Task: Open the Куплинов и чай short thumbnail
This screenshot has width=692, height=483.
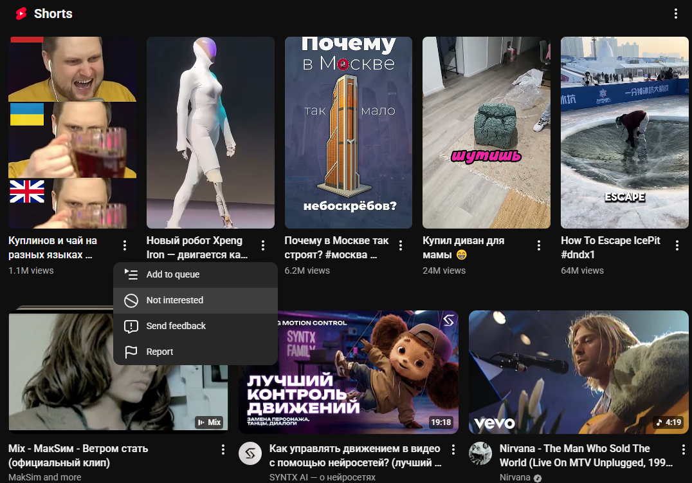Action: click(73, 133)
